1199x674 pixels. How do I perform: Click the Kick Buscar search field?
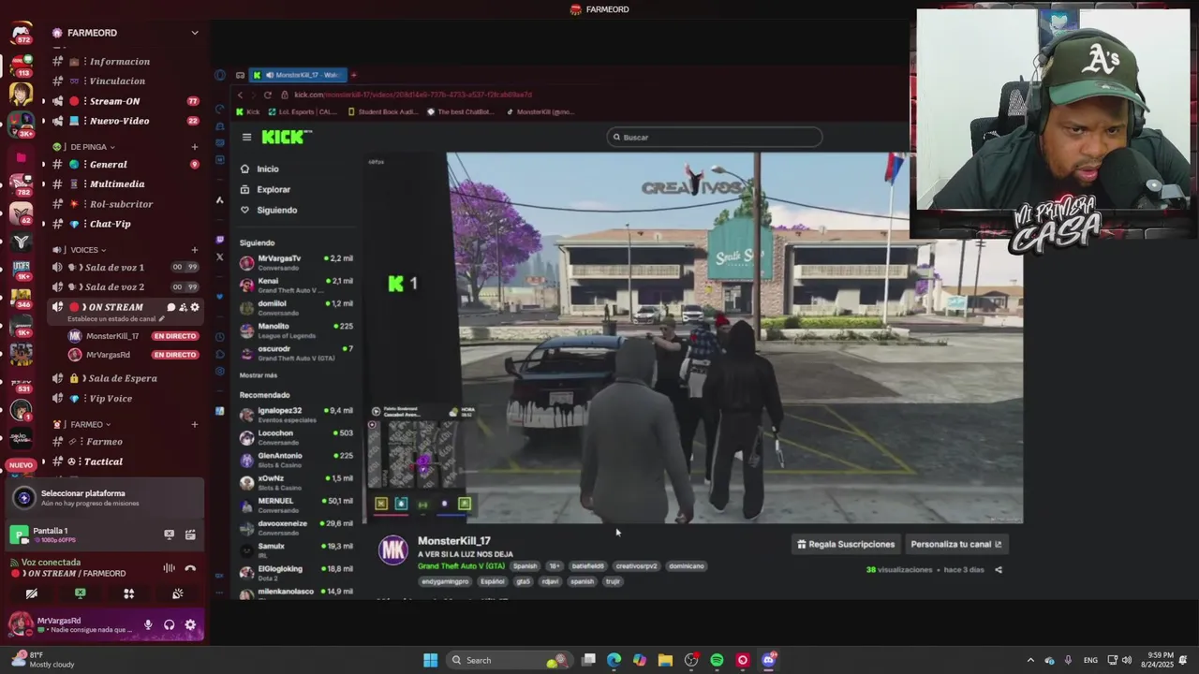pyautogui.click(x=715, y=137)
